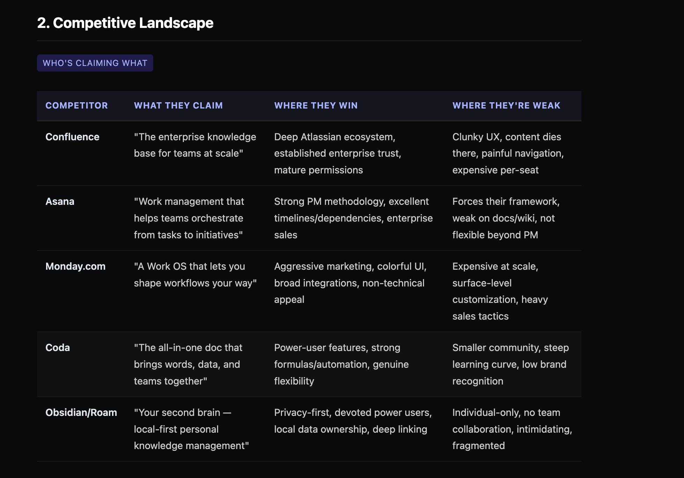The image size is (684, 478).
Task: Select the Coda competitor name
Action: pyautogui.click(x=58, y=348)
